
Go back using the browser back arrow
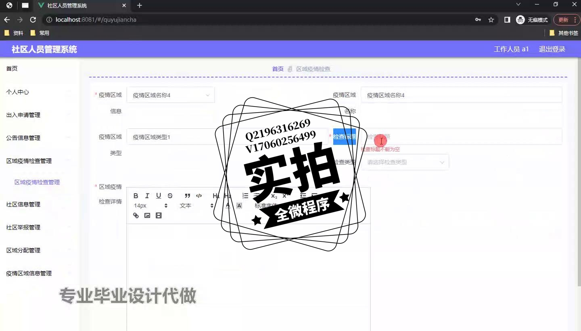coord(7,20)
